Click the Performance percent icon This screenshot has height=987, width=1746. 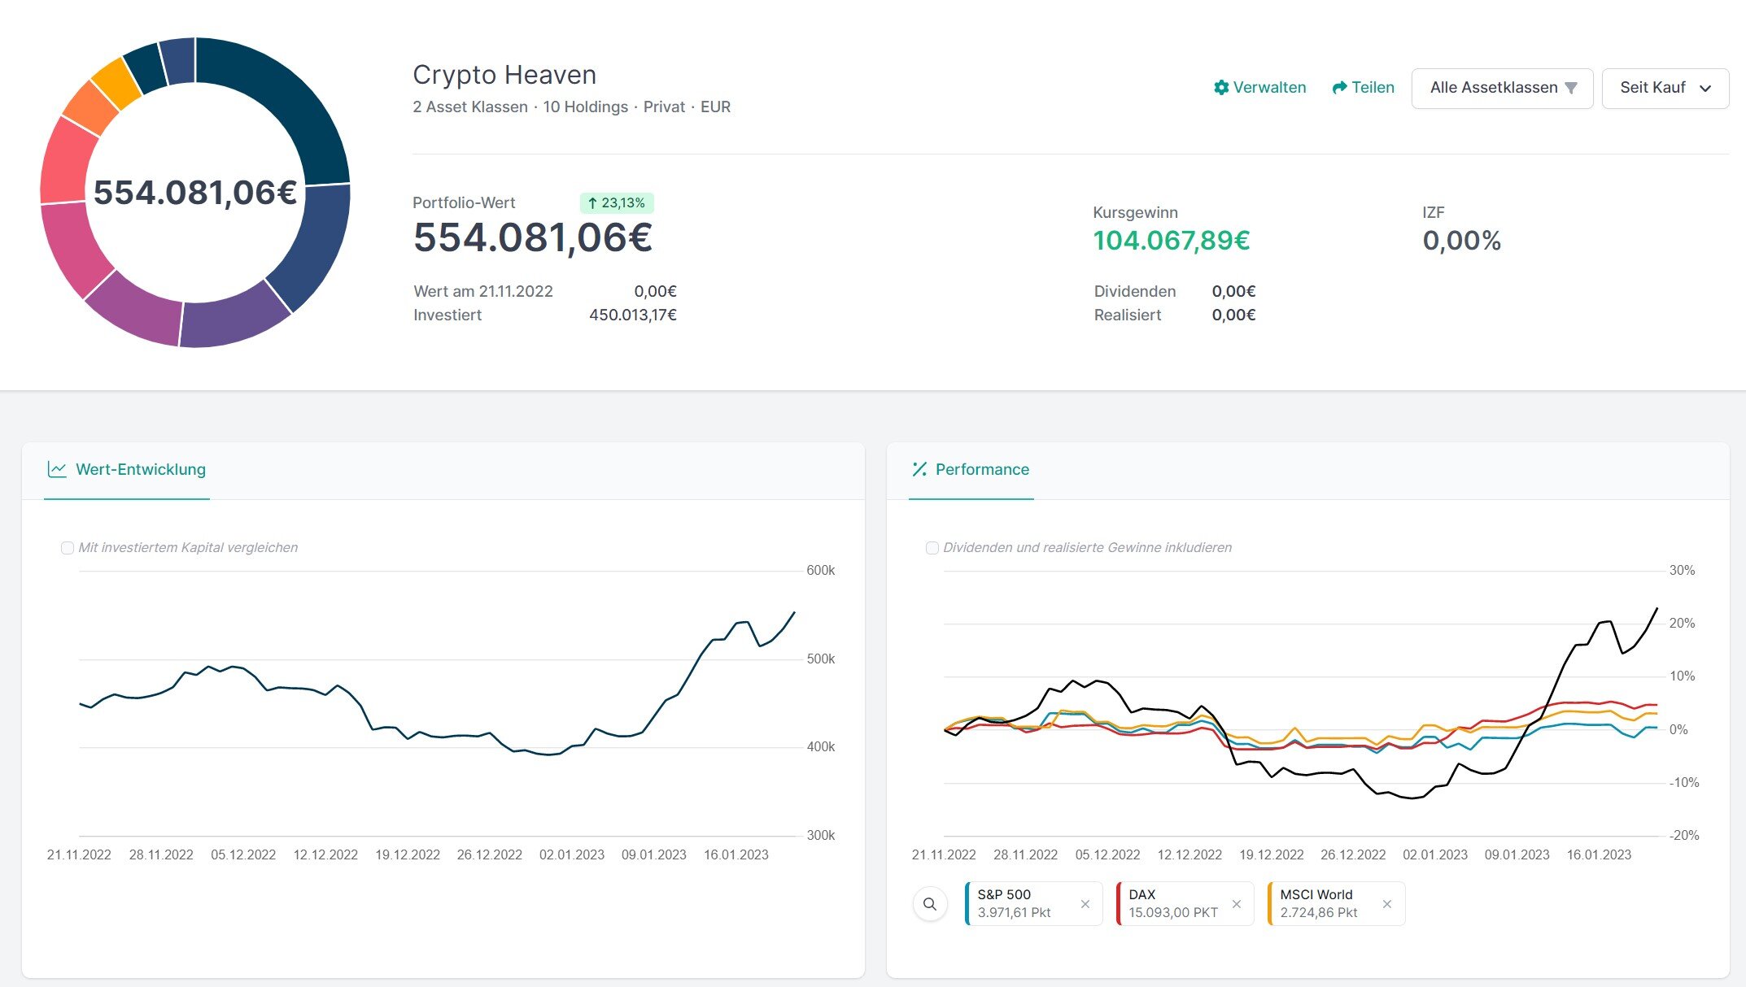point(919,469)
